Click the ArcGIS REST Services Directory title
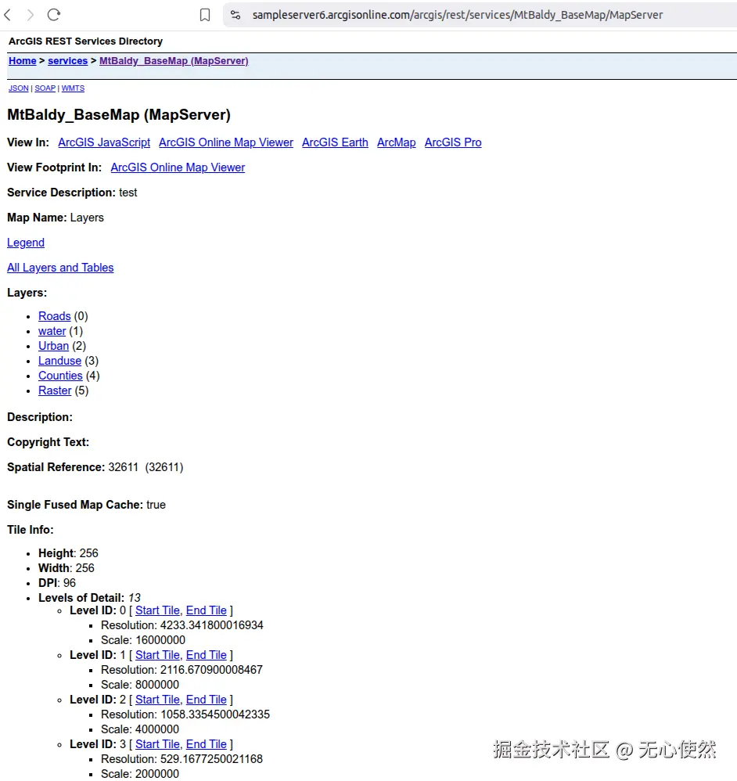 click(x=85, y=41)
